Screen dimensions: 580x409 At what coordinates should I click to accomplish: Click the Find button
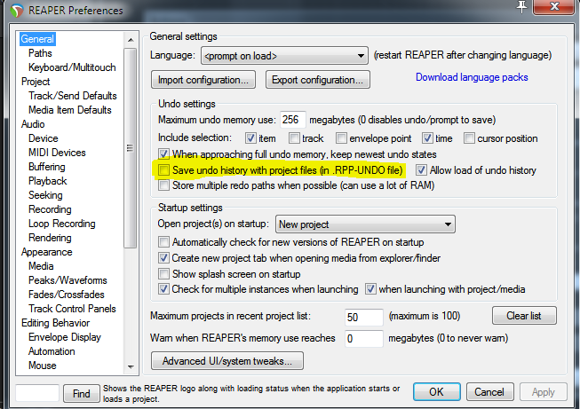[x=82, y=394]
